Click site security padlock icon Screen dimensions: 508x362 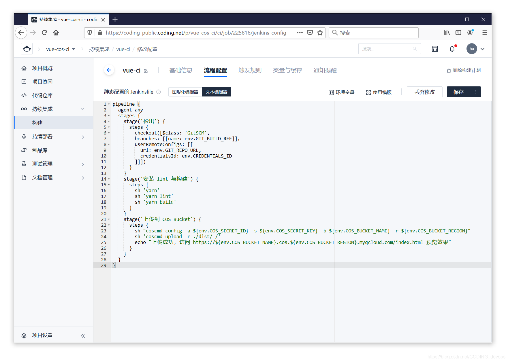pyautogui.click(x=100, y=33)
